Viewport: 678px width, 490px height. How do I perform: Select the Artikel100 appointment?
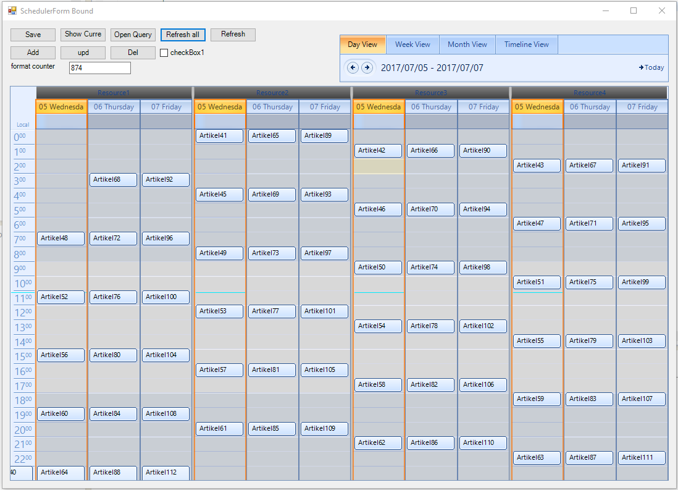[165, 297]
